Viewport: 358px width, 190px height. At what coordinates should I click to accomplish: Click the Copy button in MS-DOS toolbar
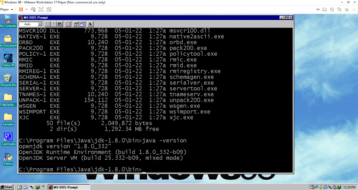point(54,24)
